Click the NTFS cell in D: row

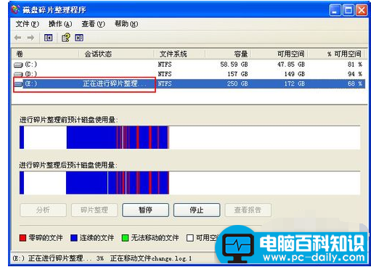(x=165, y=74)
